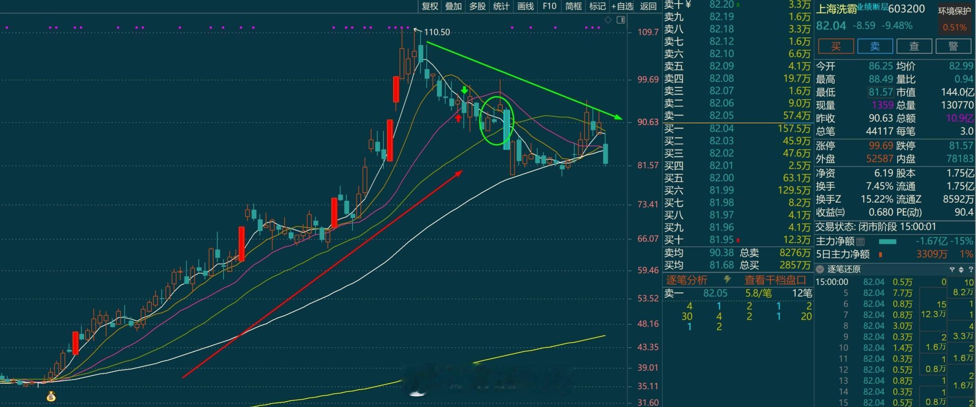Open the filter icon in 逐笔还原 header

[x=952, y=269]
